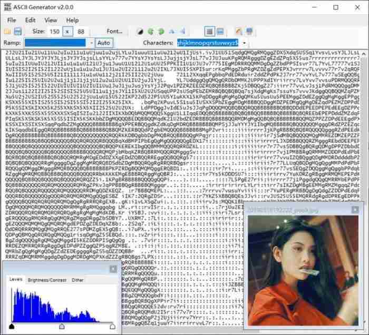Click the batch conversion toolbar icon
The height and width of the screenshot is (335, 369).
coord(249,32)
